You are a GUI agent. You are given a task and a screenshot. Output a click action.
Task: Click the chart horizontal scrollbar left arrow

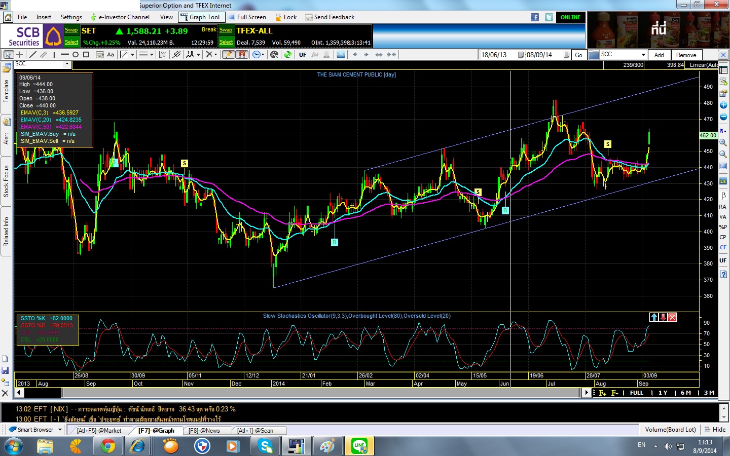tap(19, 392)
